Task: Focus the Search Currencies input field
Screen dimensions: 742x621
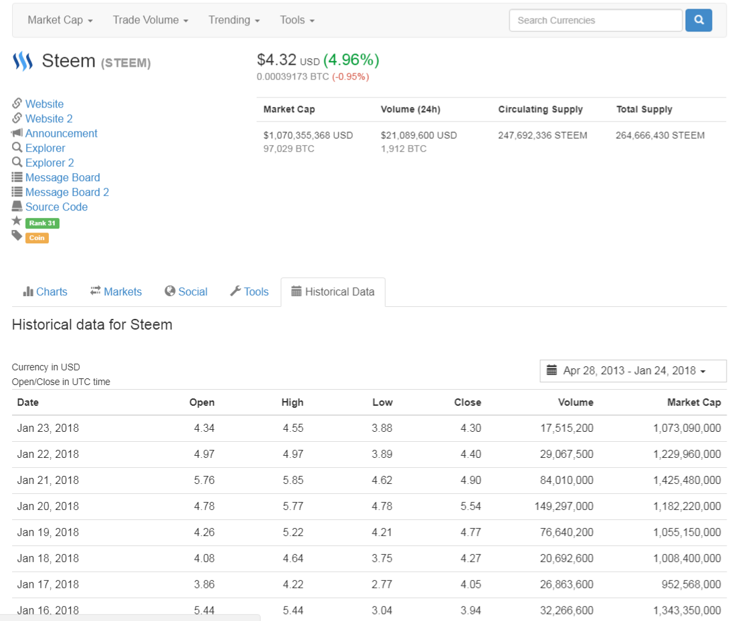Action: tap(595, 20)
